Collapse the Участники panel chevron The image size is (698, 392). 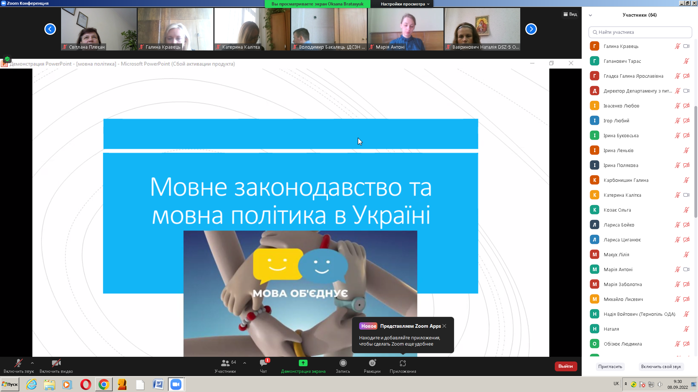pyautogui.click(x=590, y=15)
